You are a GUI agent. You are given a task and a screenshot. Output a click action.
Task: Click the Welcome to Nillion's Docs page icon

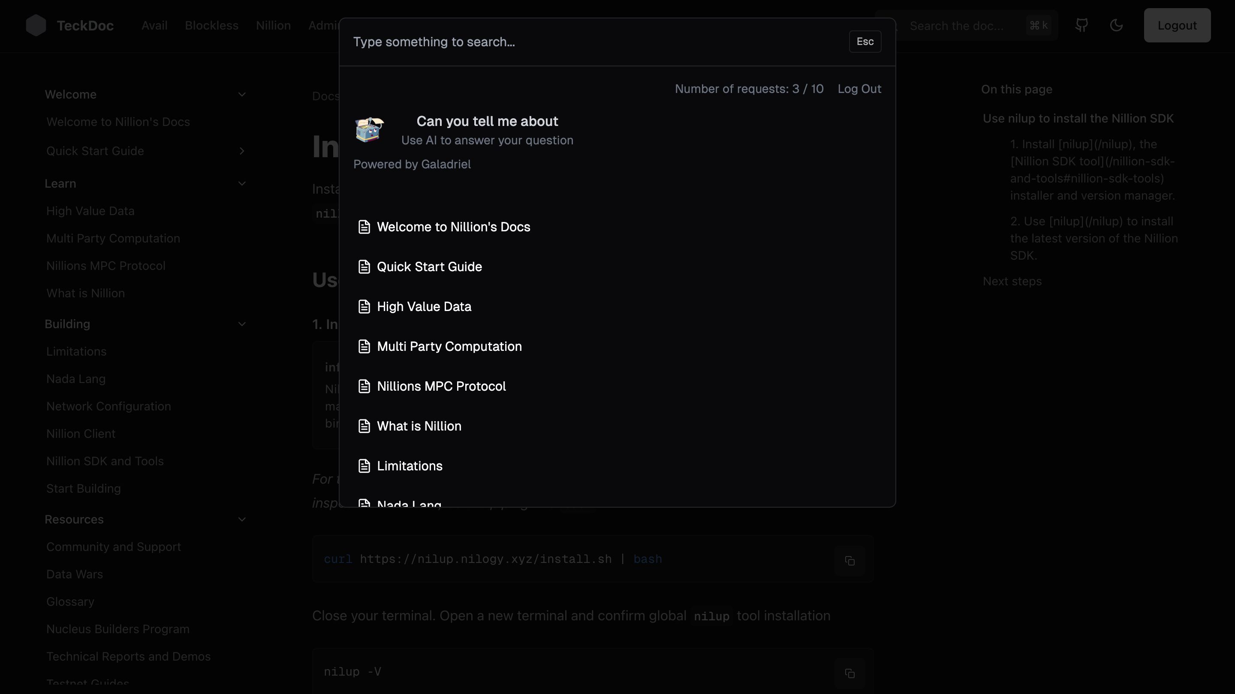(x=364, y=226)
